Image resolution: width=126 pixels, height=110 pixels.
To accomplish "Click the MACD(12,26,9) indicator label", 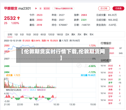I will point(14,90).
